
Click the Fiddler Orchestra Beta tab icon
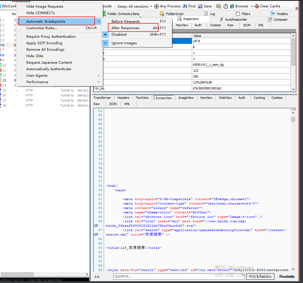tap(104, 14)
